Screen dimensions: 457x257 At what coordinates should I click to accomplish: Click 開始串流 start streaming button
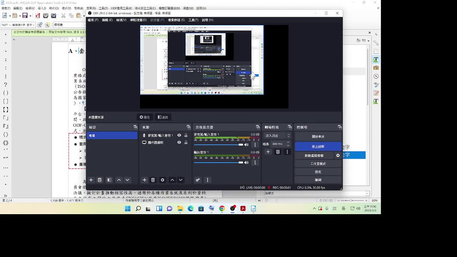click(x=318, y=137)
